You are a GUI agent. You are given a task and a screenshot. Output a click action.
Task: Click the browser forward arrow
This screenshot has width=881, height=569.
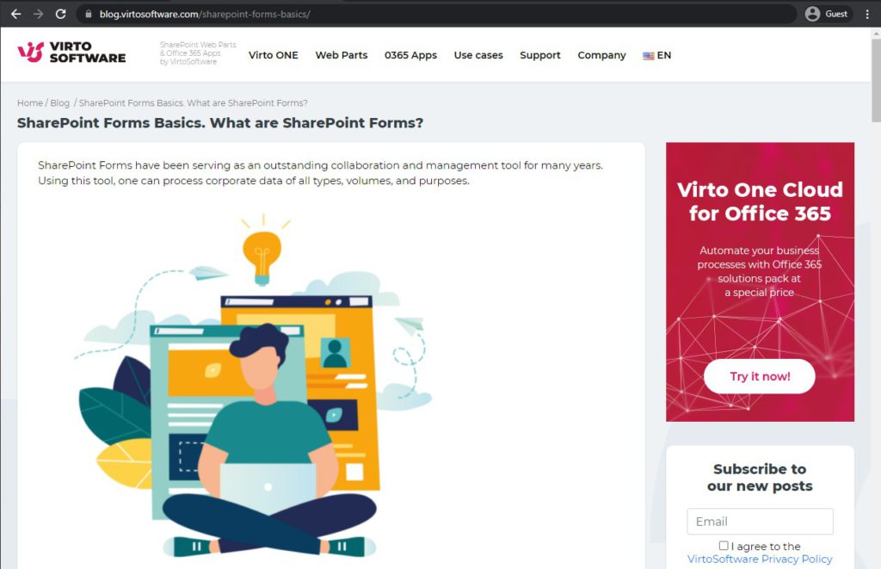(x=38, y=14)
